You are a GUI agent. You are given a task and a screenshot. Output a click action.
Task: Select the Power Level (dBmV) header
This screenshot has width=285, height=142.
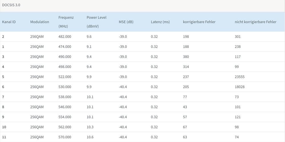(x=96, y=22)
